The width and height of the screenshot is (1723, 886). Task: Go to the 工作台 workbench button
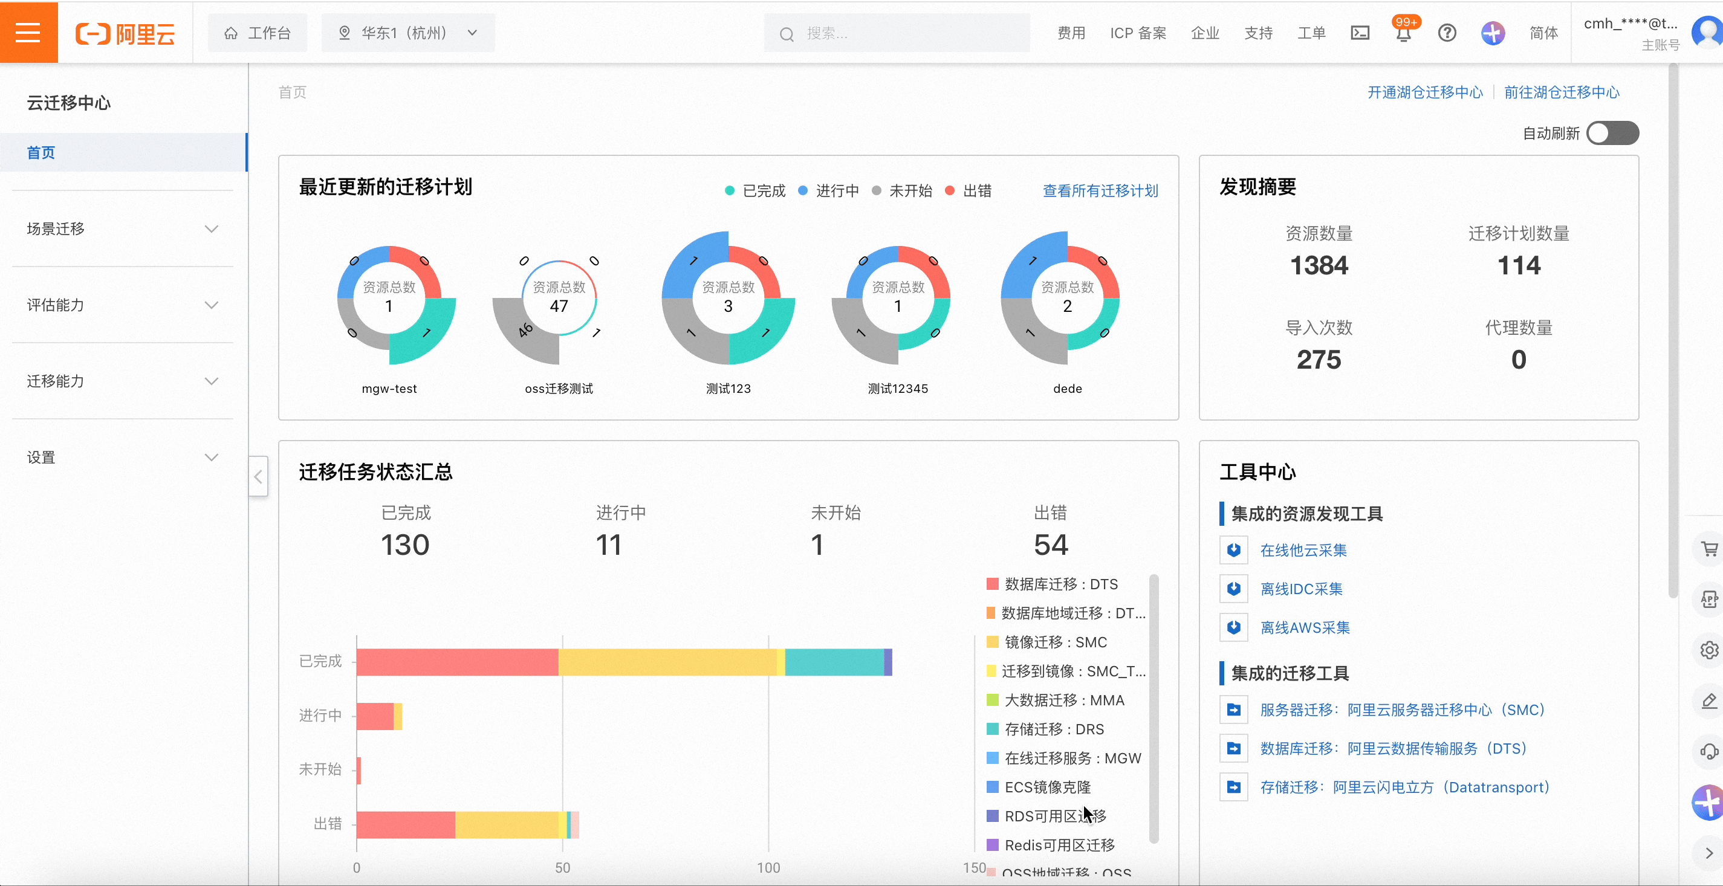point(258,33)
